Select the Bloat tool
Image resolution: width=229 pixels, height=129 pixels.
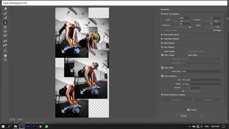[x=5, y=31]
